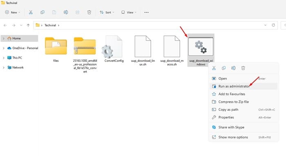Select the uup_download_macos.sh file
This screenshot has height=156, width=286.
pyautogui.click(x=172, y=51)
